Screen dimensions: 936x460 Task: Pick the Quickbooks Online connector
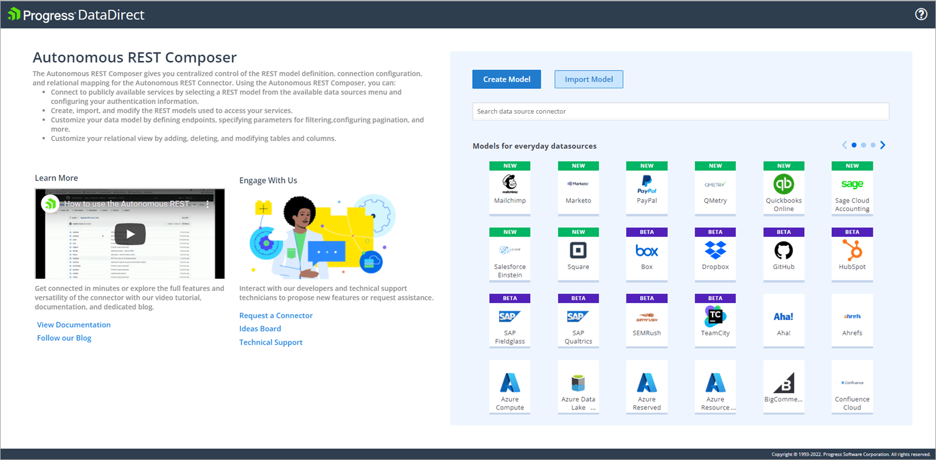click(x=784, y=187)
